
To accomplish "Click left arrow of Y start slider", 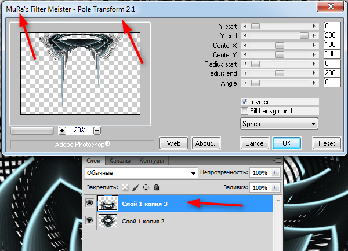I will (245, 27).
